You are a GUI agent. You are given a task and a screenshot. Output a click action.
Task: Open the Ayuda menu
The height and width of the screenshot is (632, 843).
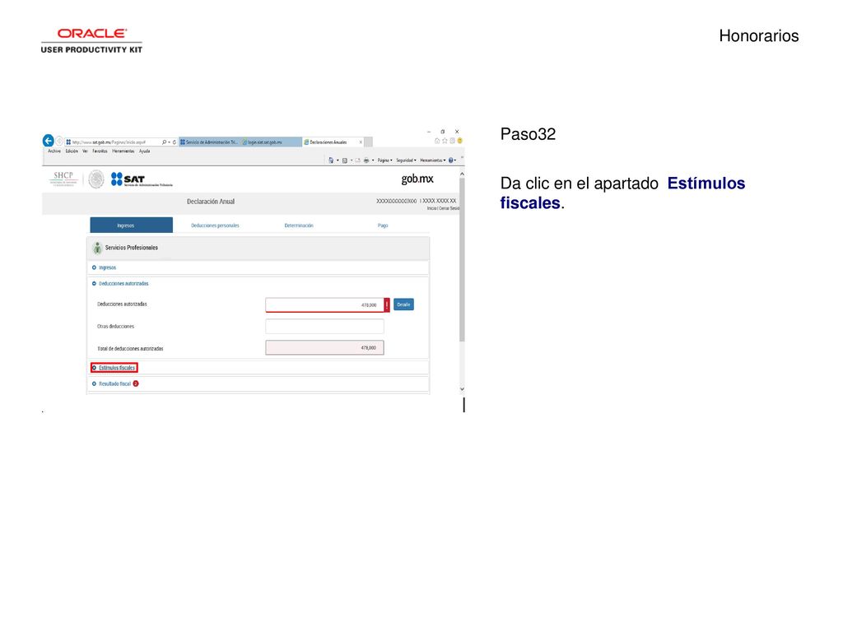coord(145,151)
